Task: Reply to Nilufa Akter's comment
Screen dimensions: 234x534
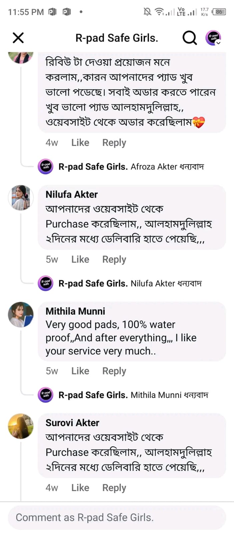Action: (114, 259)
